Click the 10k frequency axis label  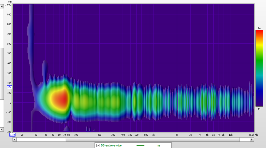click(x=231, y=135)
